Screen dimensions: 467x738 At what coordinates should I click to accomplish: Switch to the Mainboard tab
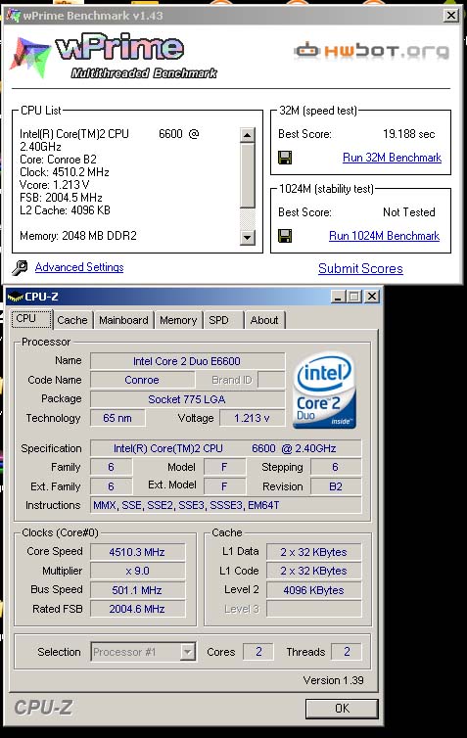(x=123, y=320)
